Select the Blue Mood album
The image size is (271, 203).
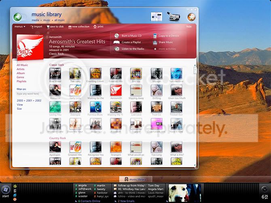55,75
